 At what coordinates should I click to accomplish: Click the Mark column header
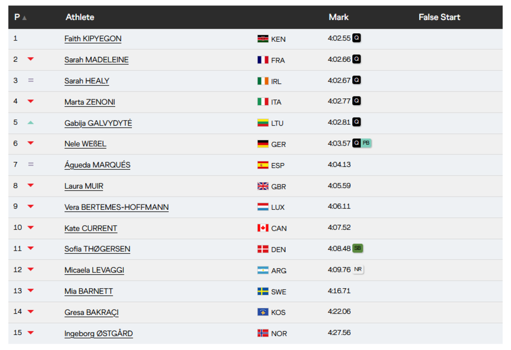point(339,17)
